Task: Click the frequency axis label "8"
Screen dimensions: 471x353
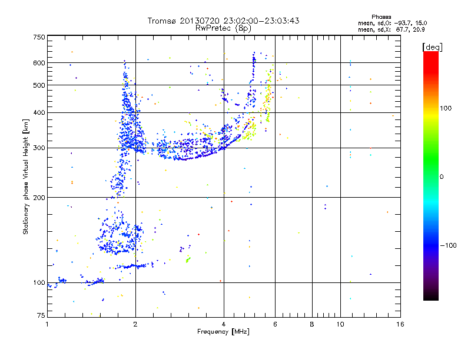Action: pyautogui.click(x=312, y=324)
